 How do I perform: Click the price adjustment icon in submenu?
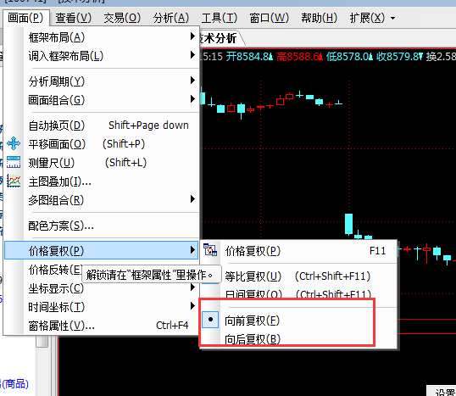pyautogui.click(x=210, y=250)
